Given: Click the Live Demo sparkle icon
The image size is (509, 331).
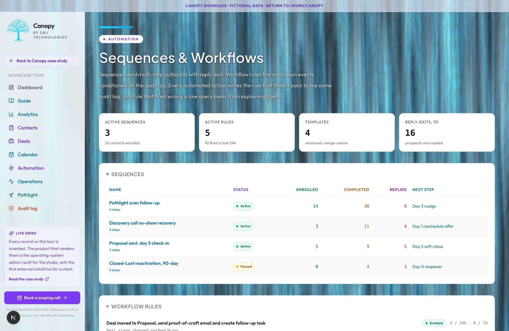Looking at the screenshot, I should pos(11,233).
